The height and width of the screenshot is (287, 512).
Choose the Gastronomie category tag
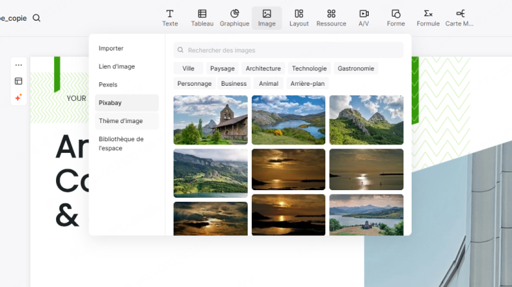coord(356,68)
